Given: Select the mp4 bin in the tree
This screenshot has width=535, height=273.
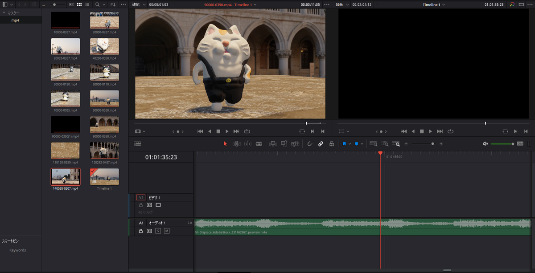Looking at the screenshot, I should tap(15, 20).
